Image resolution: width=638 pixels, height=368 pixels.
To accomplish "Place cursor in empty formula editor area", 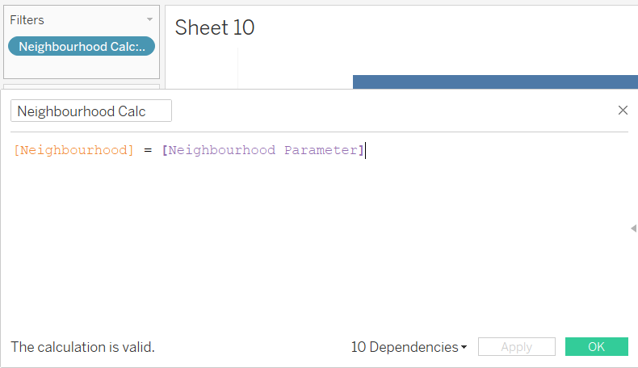I will 317,244.
